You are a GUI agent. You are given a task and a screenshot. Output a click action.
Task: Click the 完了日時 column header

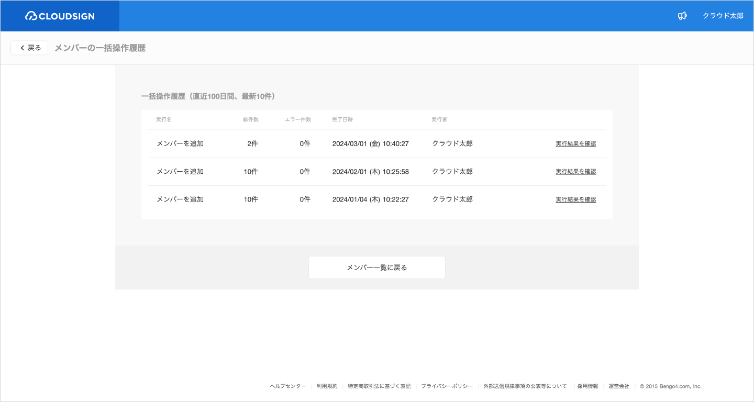(x=342, y=120)
